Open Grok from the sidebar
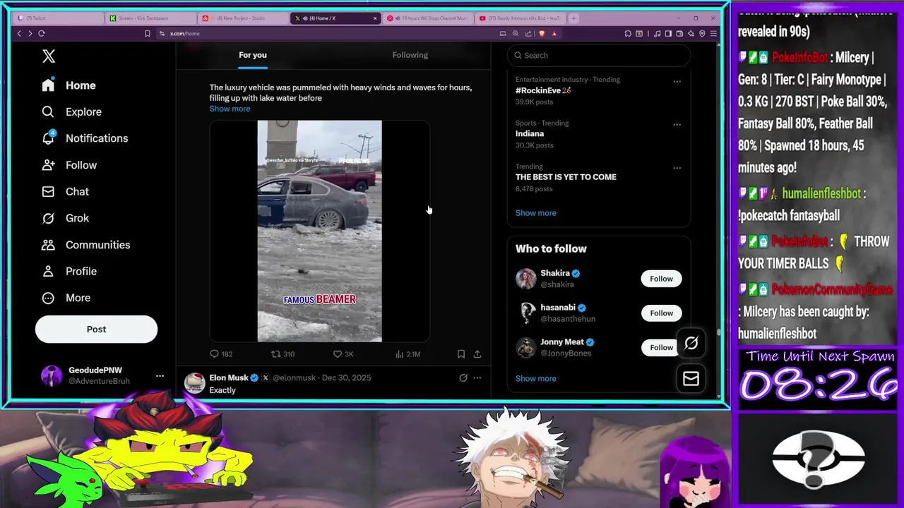 [x=65, y=218]
